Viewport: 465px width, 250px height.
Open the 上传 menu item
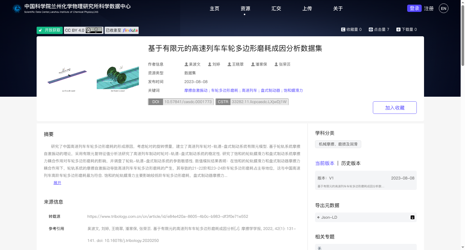coord(307,8)
